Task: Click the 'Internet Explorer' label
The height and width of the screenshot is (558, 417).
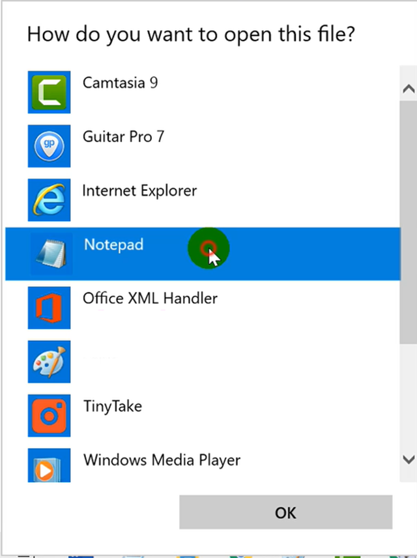Action: point(139,191)
